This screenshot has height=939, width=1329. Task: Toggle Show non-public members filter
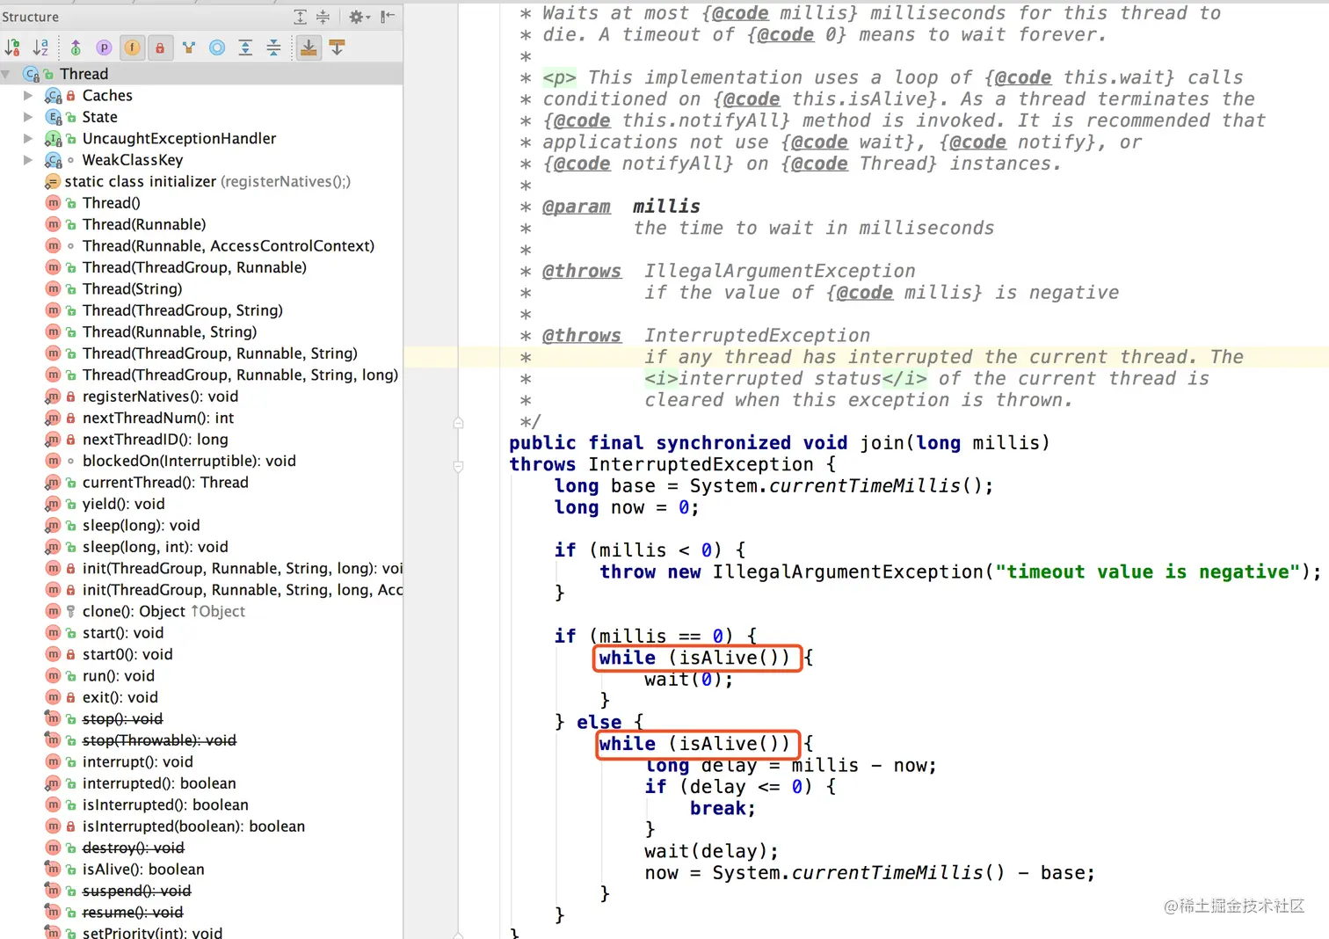tap(160, 47)
